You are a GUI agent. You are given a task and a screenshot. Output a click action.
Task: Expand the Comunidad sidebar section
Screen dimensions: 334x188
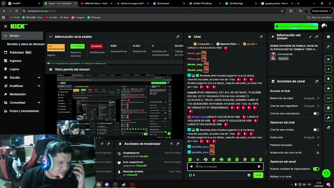click(22, 103)
